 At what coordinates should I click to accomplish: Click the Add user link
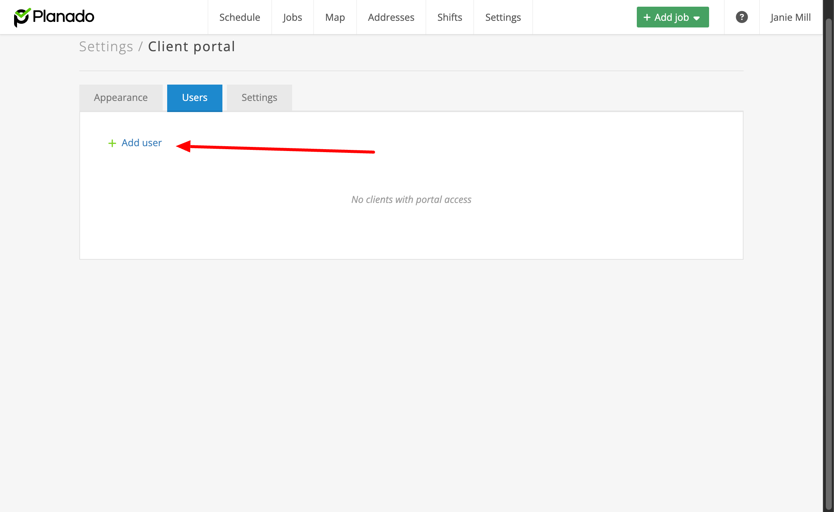[141, 143]
